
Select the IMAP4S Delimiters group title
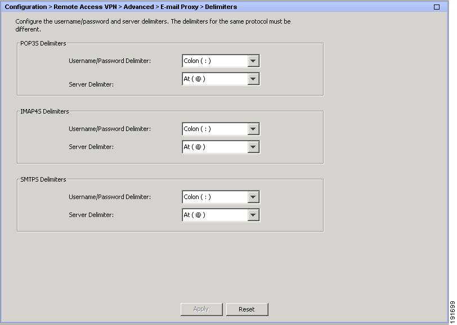tap(44, 111)
